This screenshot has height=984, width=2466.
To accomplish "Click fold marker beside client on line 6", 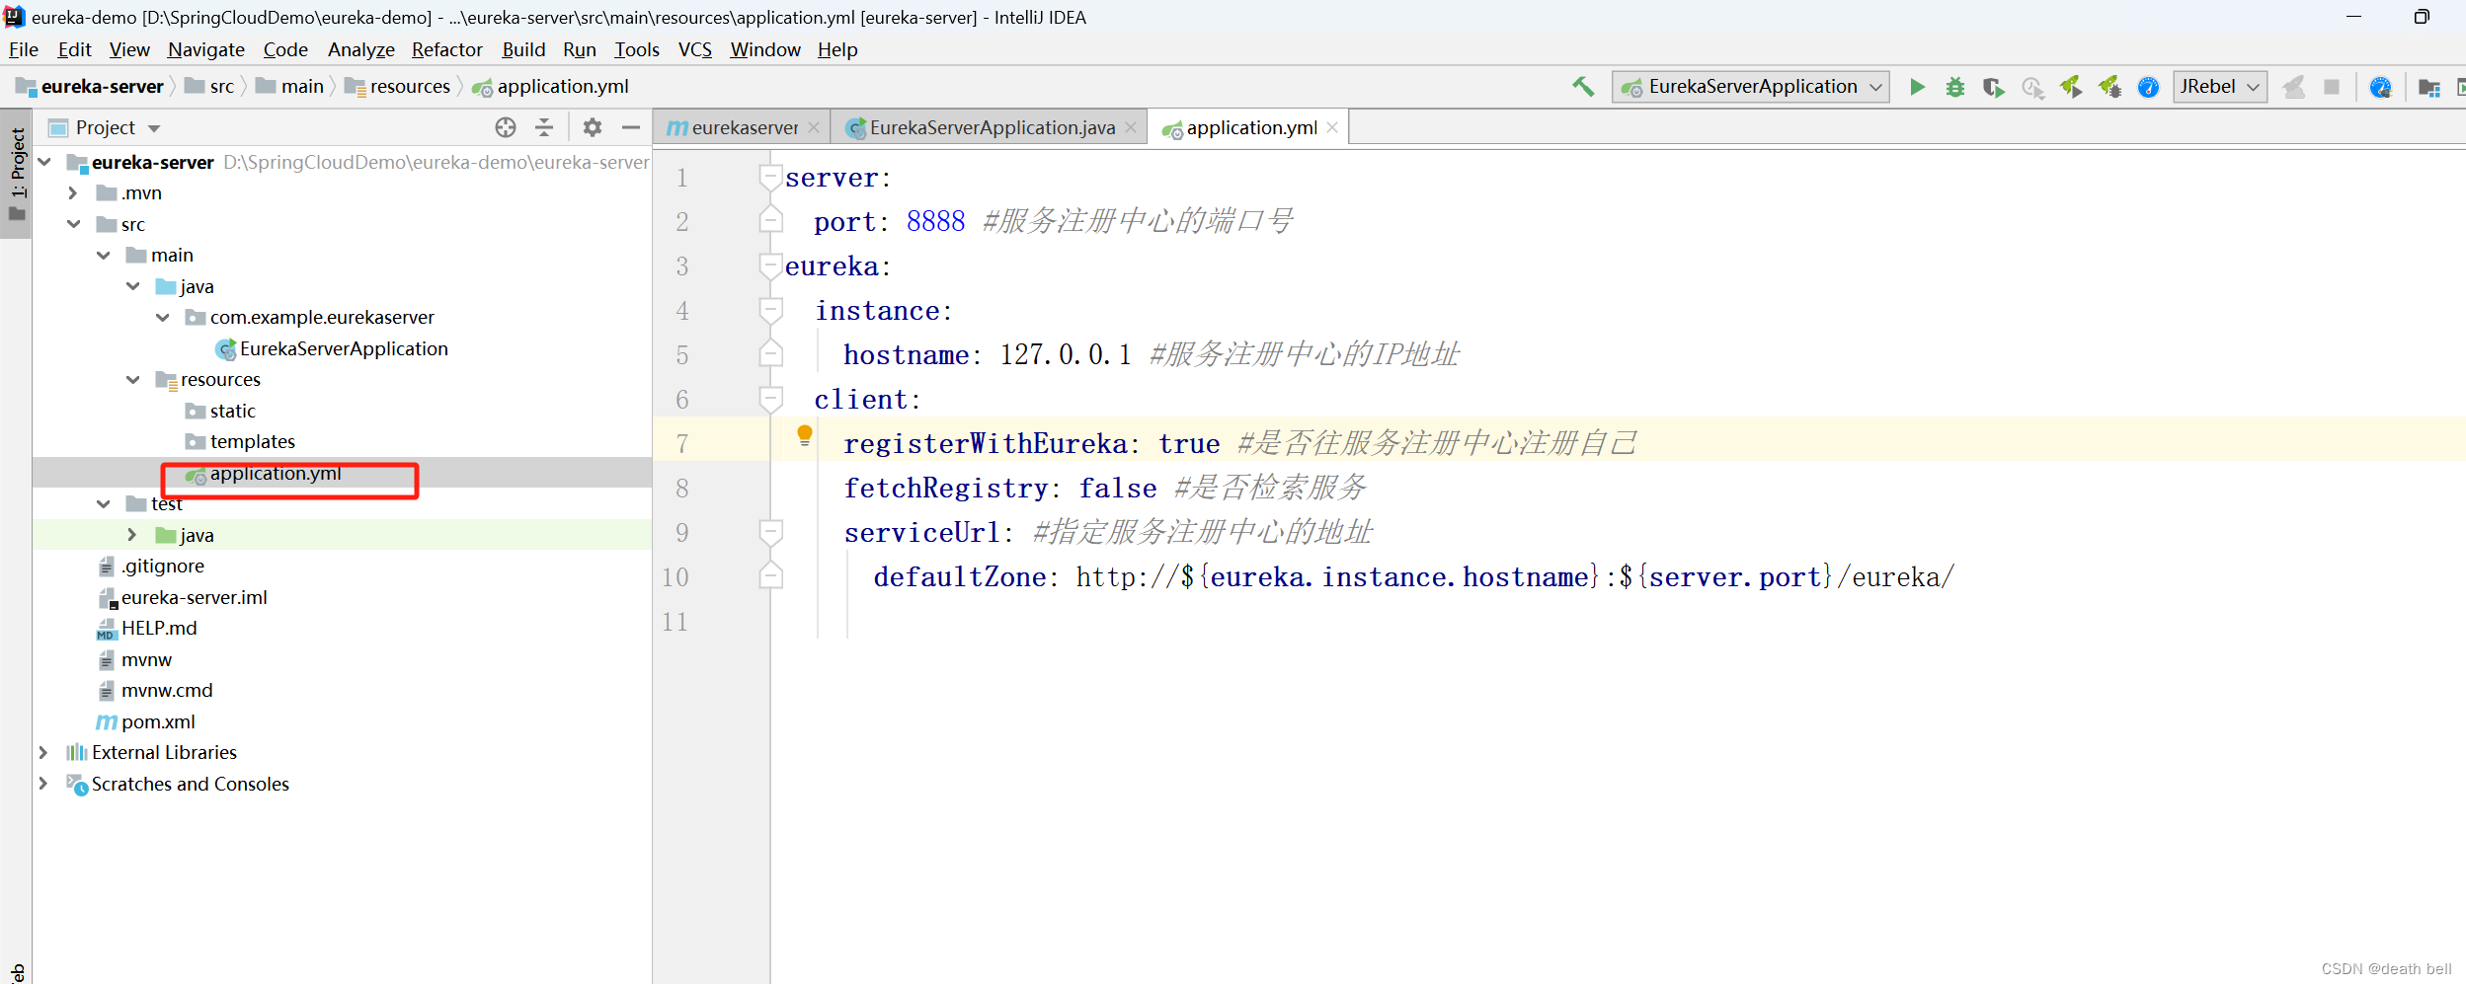I will [771, 399].
